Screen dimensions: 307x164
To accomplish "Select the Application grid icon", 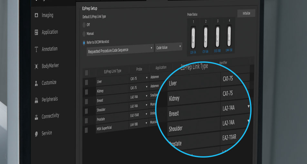I will coord(36,32).
